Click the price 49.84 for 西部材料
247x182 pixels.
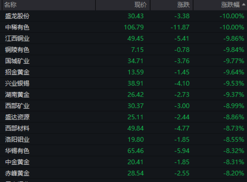pyautogui.click(x=135, y=128)
